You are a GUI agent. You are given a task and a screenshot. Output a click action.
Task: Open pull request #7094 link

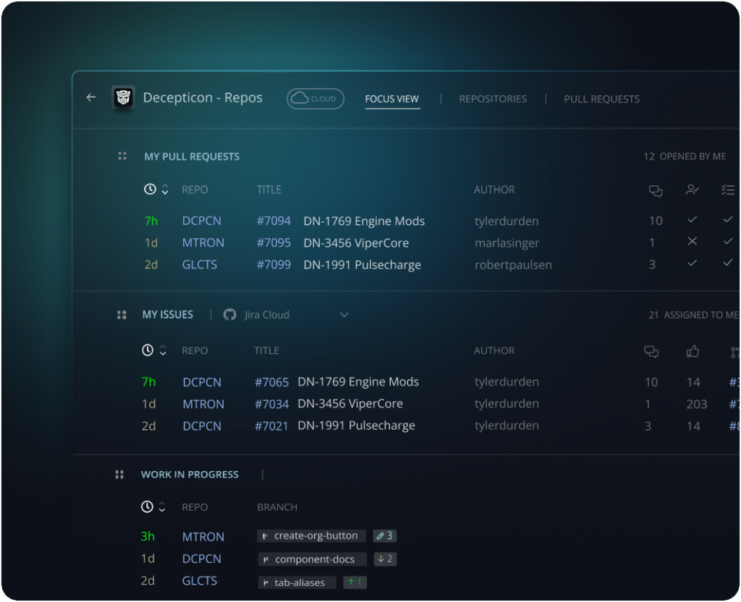coord(274,221)
